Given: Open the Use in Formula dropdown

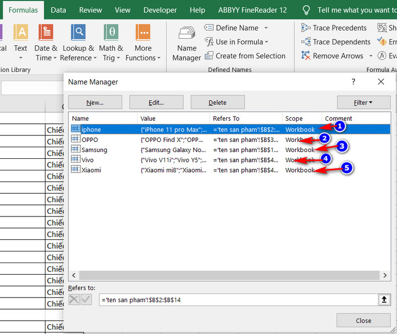Looking at the screenshot, I should coord(237,42).
